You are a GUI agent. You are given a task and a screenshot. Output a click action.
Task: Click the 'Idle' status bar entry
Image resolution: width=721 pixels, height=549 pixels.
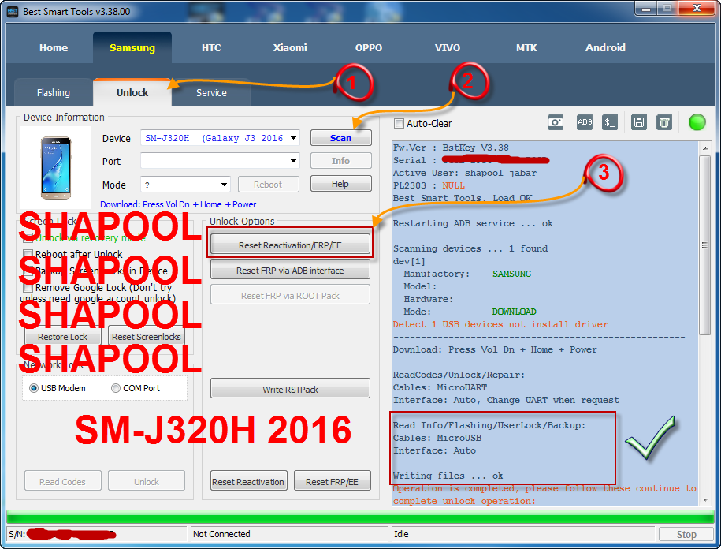point(401,534)
